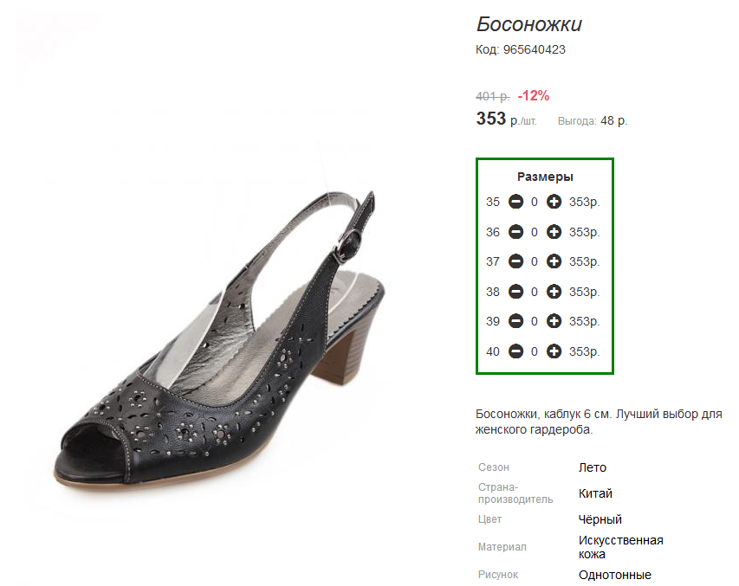
Task: Click the -12% discount label
Action: click(x=534, y=95)
